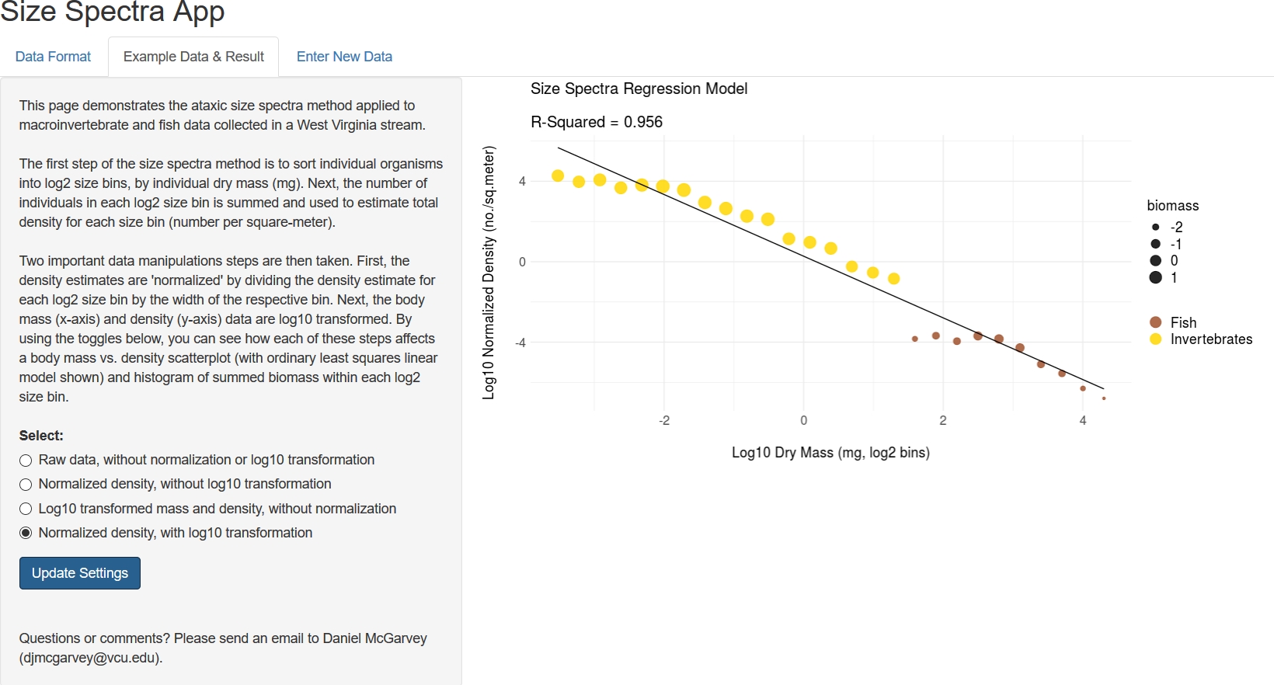Click the brown Fish legend swatch
The width and height of the screenshot is (1274, 685).
click(x=1155, y=322)
